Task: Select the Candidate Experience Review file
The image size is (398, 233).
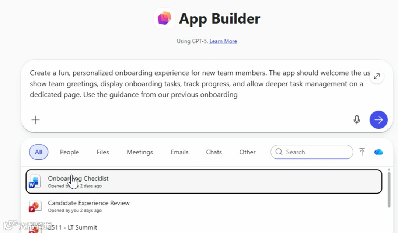Action: [204, 206]
